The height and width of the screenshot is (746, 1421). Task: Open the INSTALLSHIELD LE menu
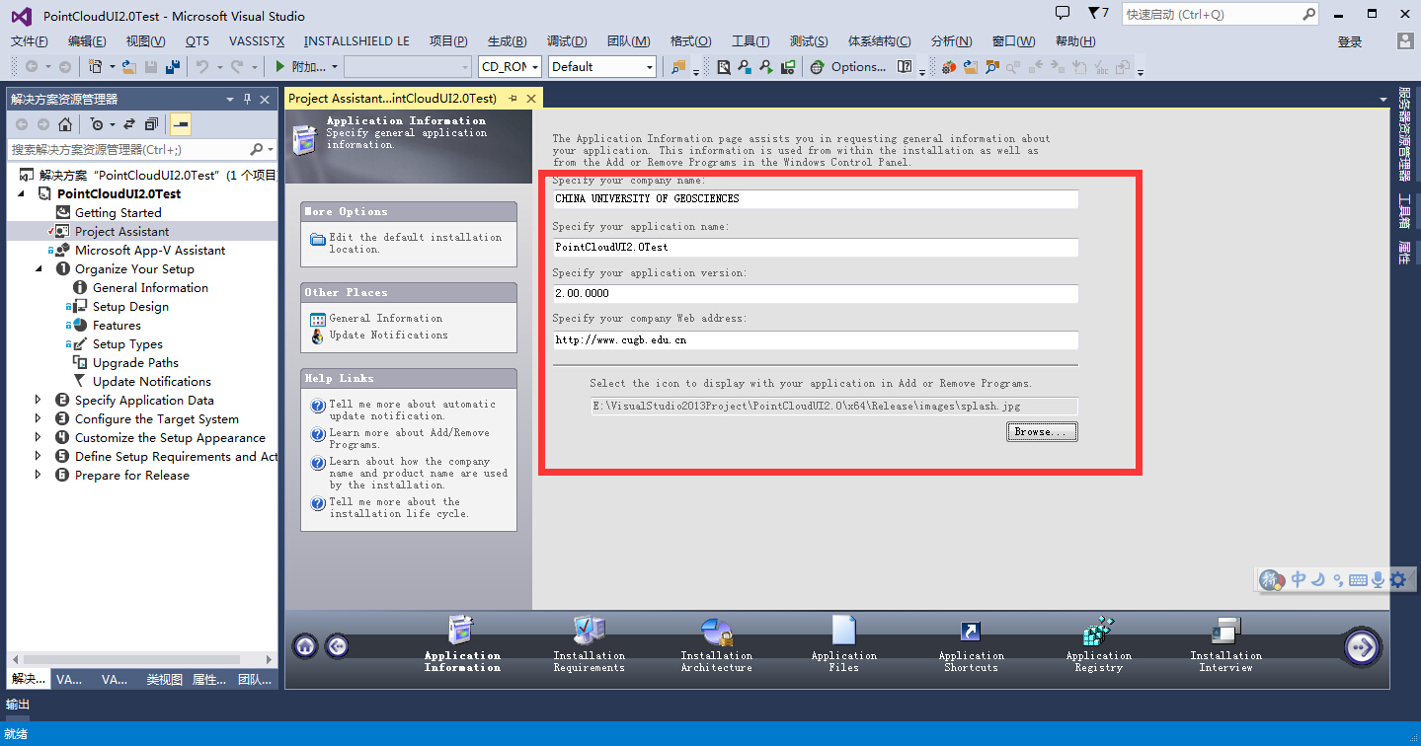click(x=356, y=41)
